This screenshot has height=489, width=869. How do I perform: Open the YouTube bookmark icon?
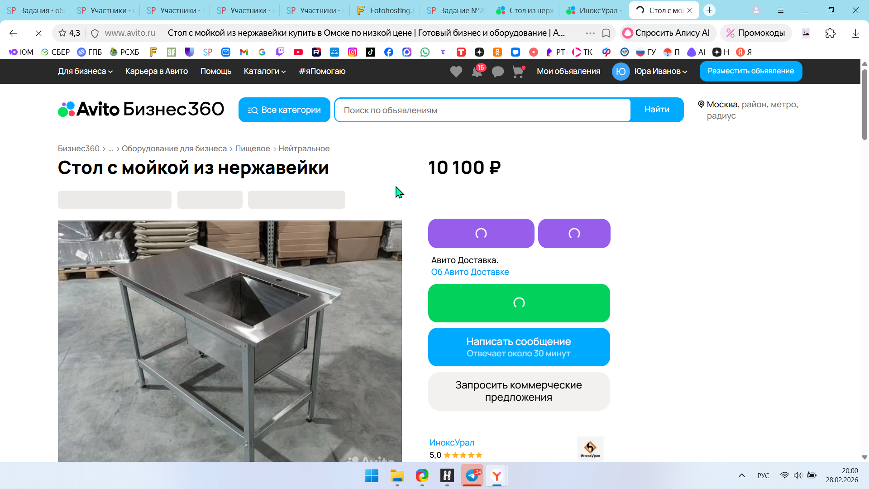(298, 52)
